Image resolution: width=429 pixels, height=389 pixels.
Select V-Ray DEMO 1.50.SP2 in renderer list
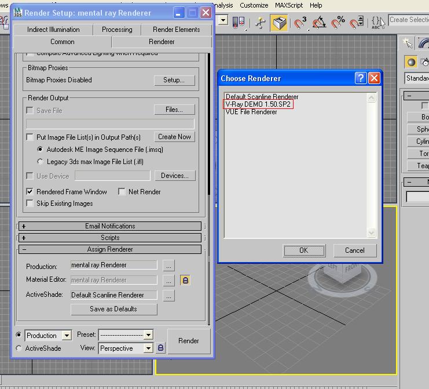(x=258, y=104)
